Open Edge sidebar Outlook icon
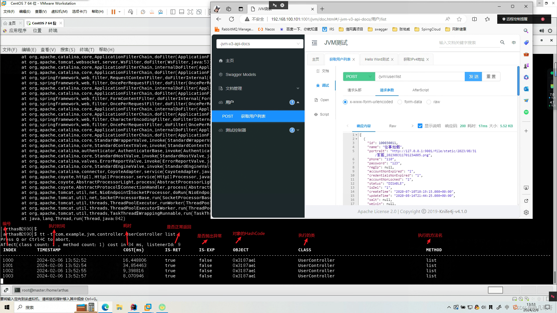This screenshot has width=557, height=313. tap(526, 89)
